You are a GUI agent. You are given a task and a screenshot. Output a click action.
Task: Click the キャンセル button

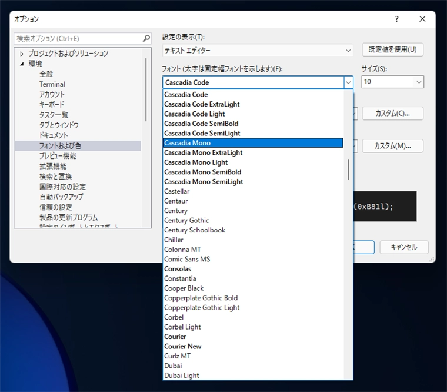(x=404, y=247)
